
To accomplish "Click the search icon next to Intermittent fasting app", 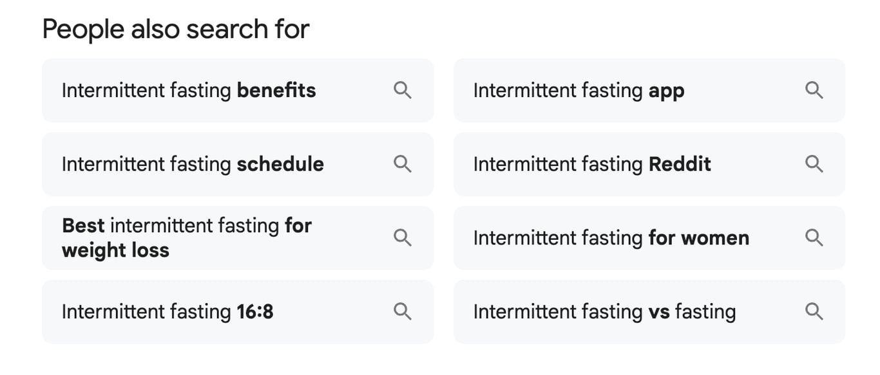I will point(814,91).
